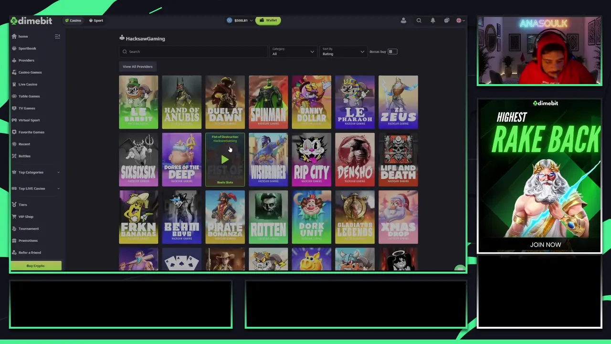Open the Dorks of the Deep thumbnail
The width and height of the screenshot is (611, 344).
181,160
